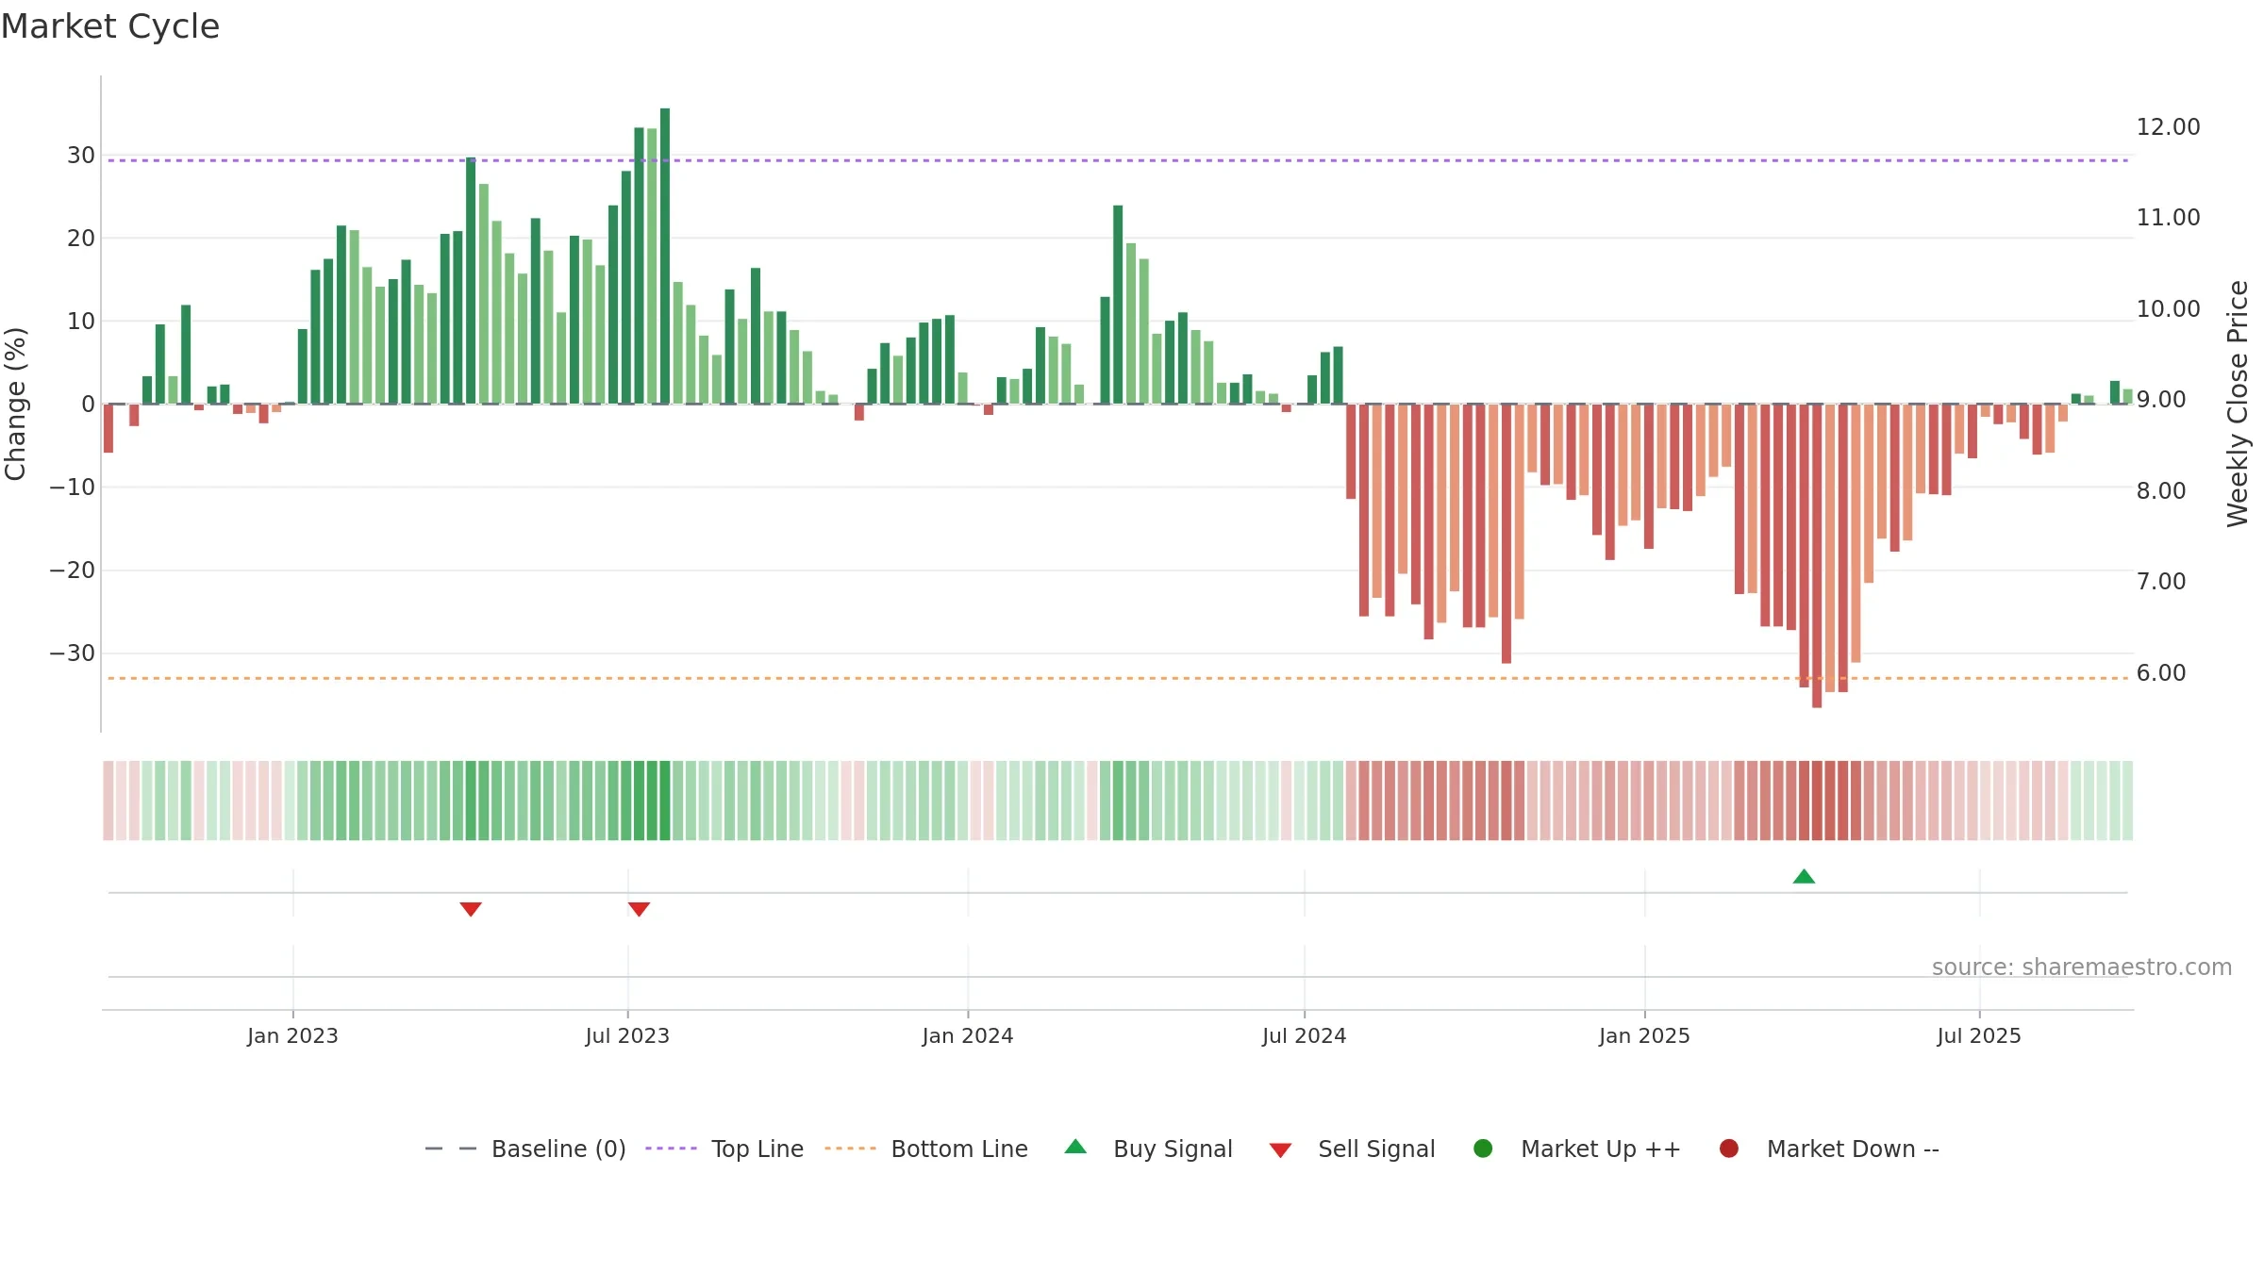Click the Jan 2025 x-axis label

tap(1644, 1035)
